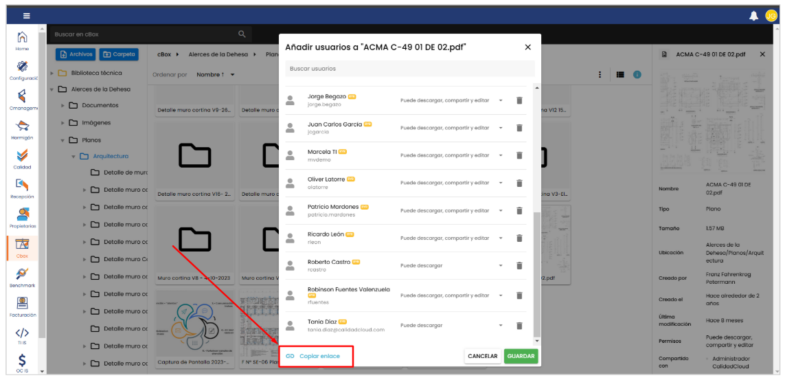Open the hamburger menu in top bar
785x380 pixels.
point(27,16)
